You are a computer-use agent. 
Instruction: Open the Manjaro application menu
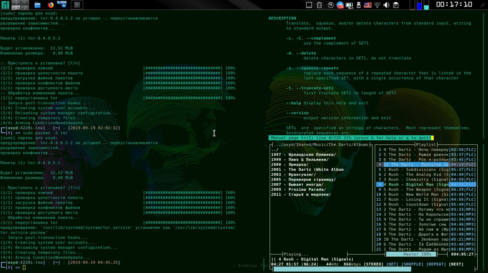pyautogui.click(x=5, y=5)
